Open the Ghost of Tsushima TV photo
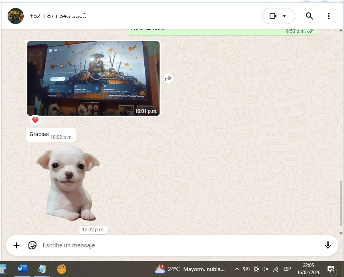 tap(93, 78)
